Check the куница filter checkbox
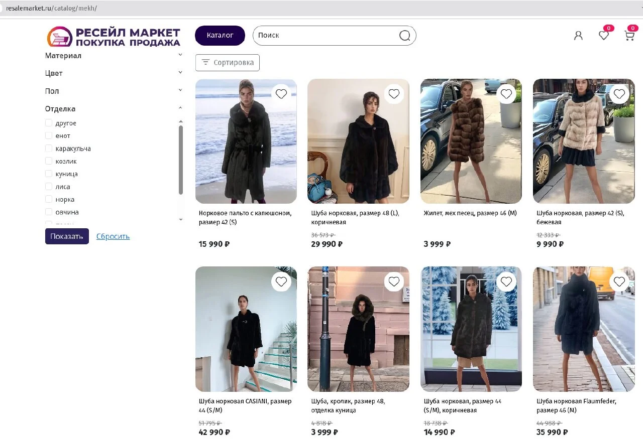Viewport: 643px width, 443px height. click(x=49, y=174)
